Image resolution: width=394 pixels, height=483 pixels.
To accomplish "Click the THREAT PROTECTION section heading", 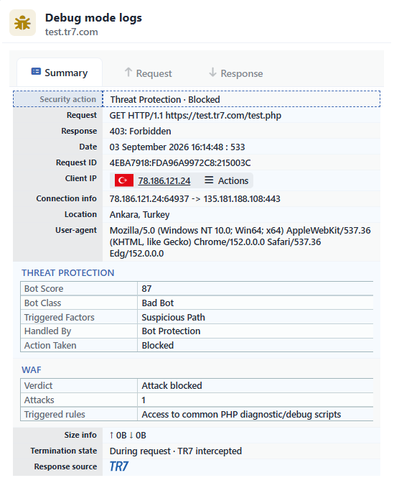I will click(68, 273).
